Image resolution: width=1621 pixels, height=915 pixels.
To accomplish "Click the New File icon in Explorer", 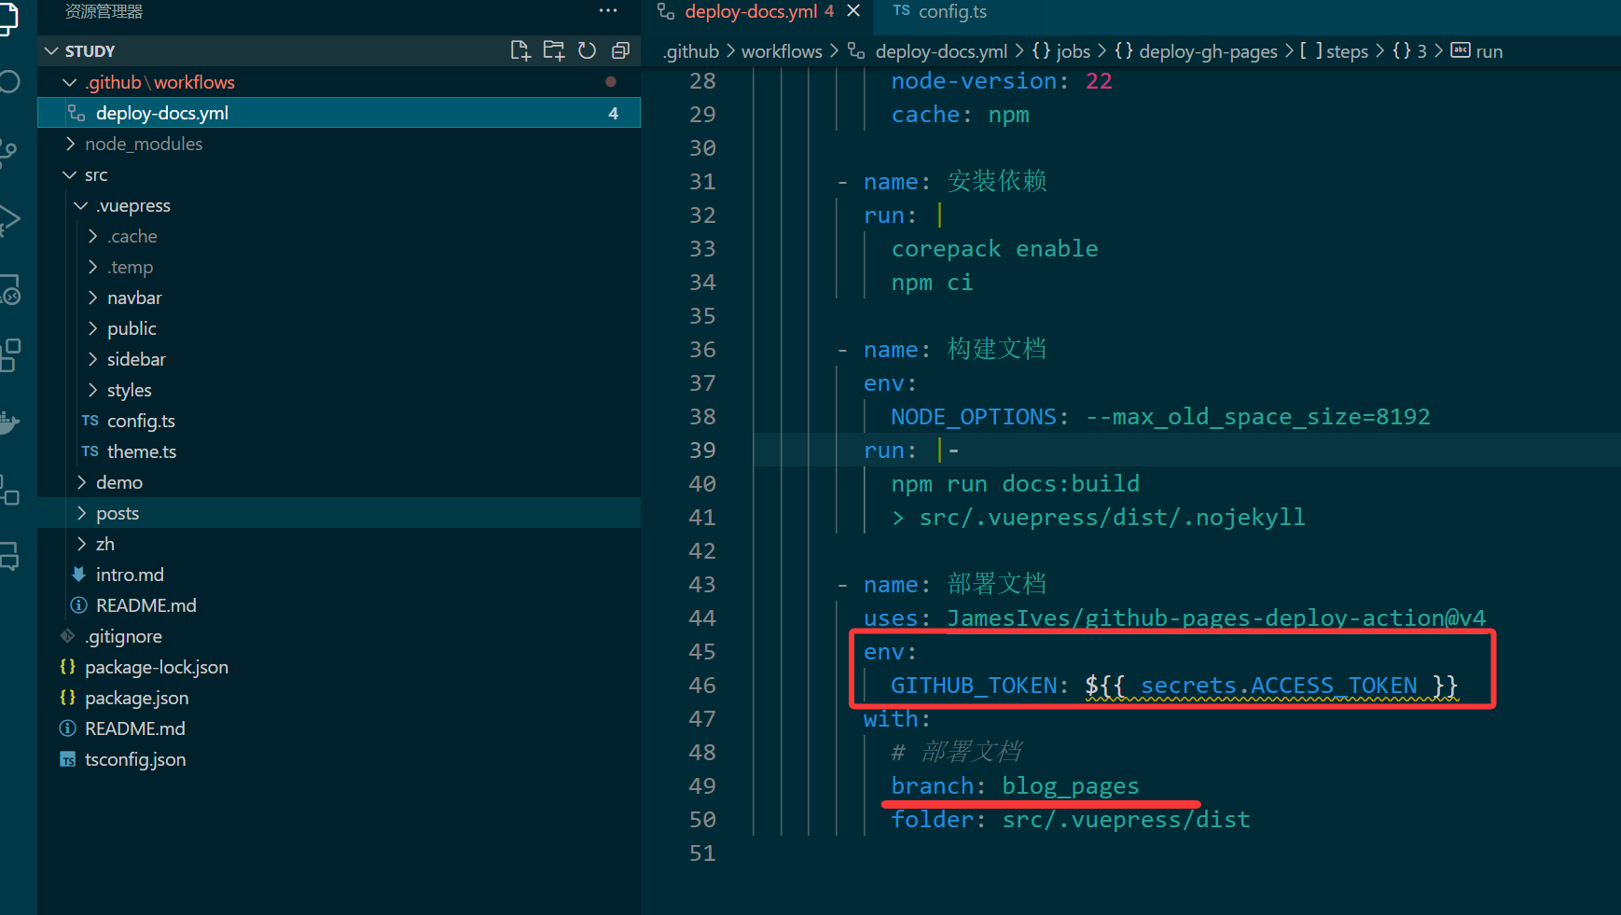I will [x=520, y=50].
